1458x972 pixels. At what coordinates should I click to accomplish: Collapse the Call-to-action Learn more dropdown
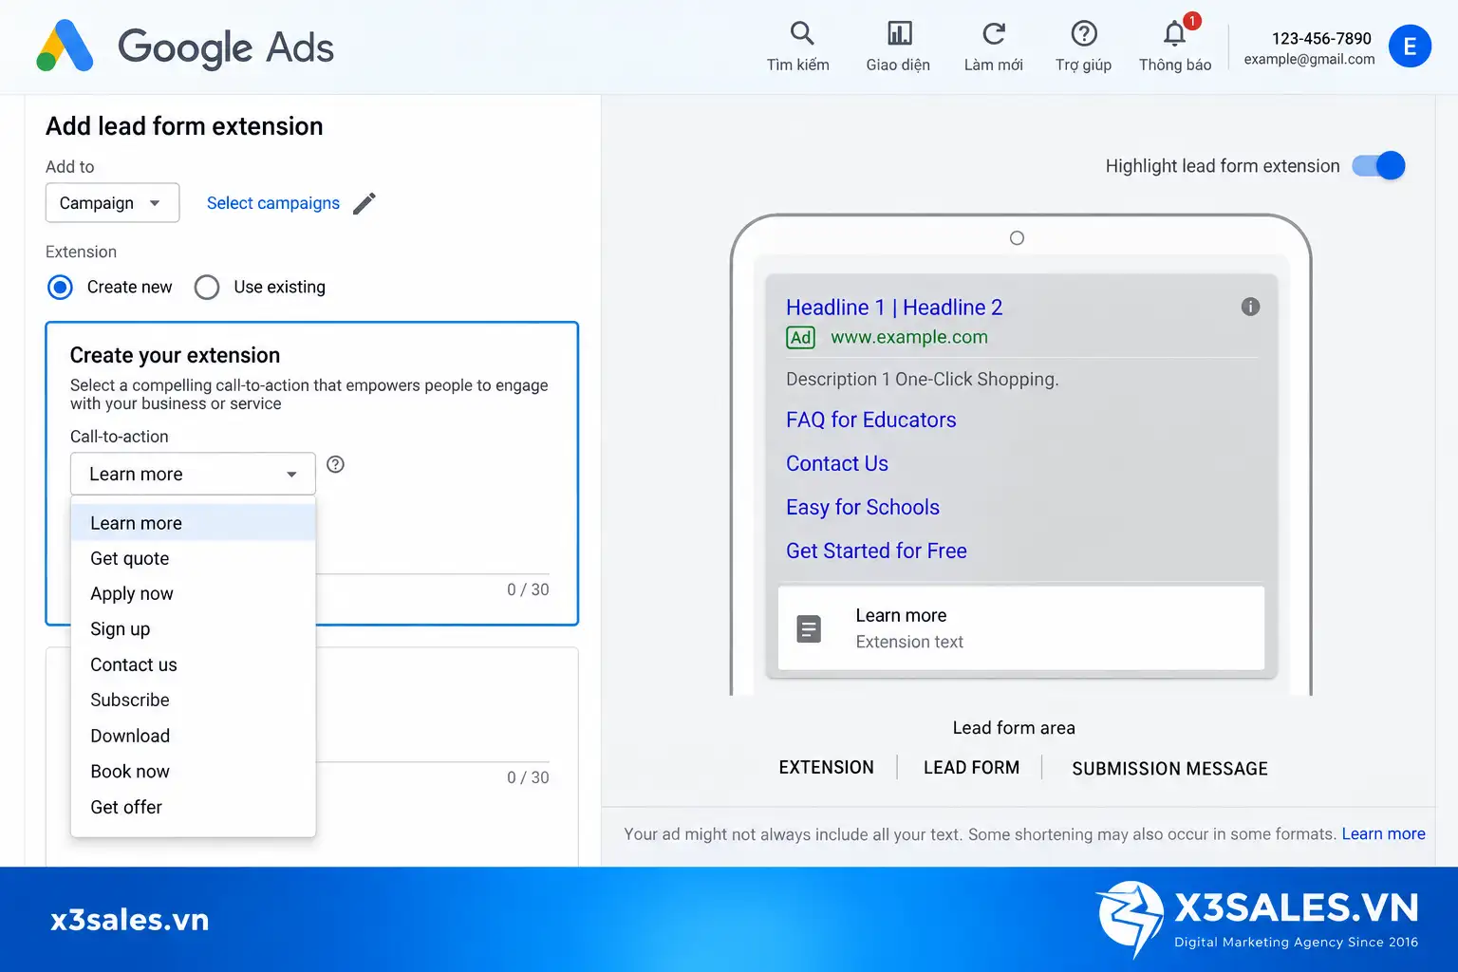pos(193,474)
